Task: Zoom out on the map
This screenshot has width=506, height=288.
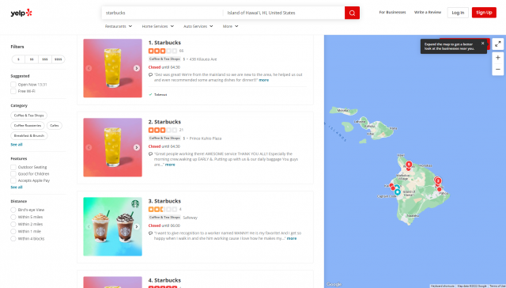Action: click(498, 69)
